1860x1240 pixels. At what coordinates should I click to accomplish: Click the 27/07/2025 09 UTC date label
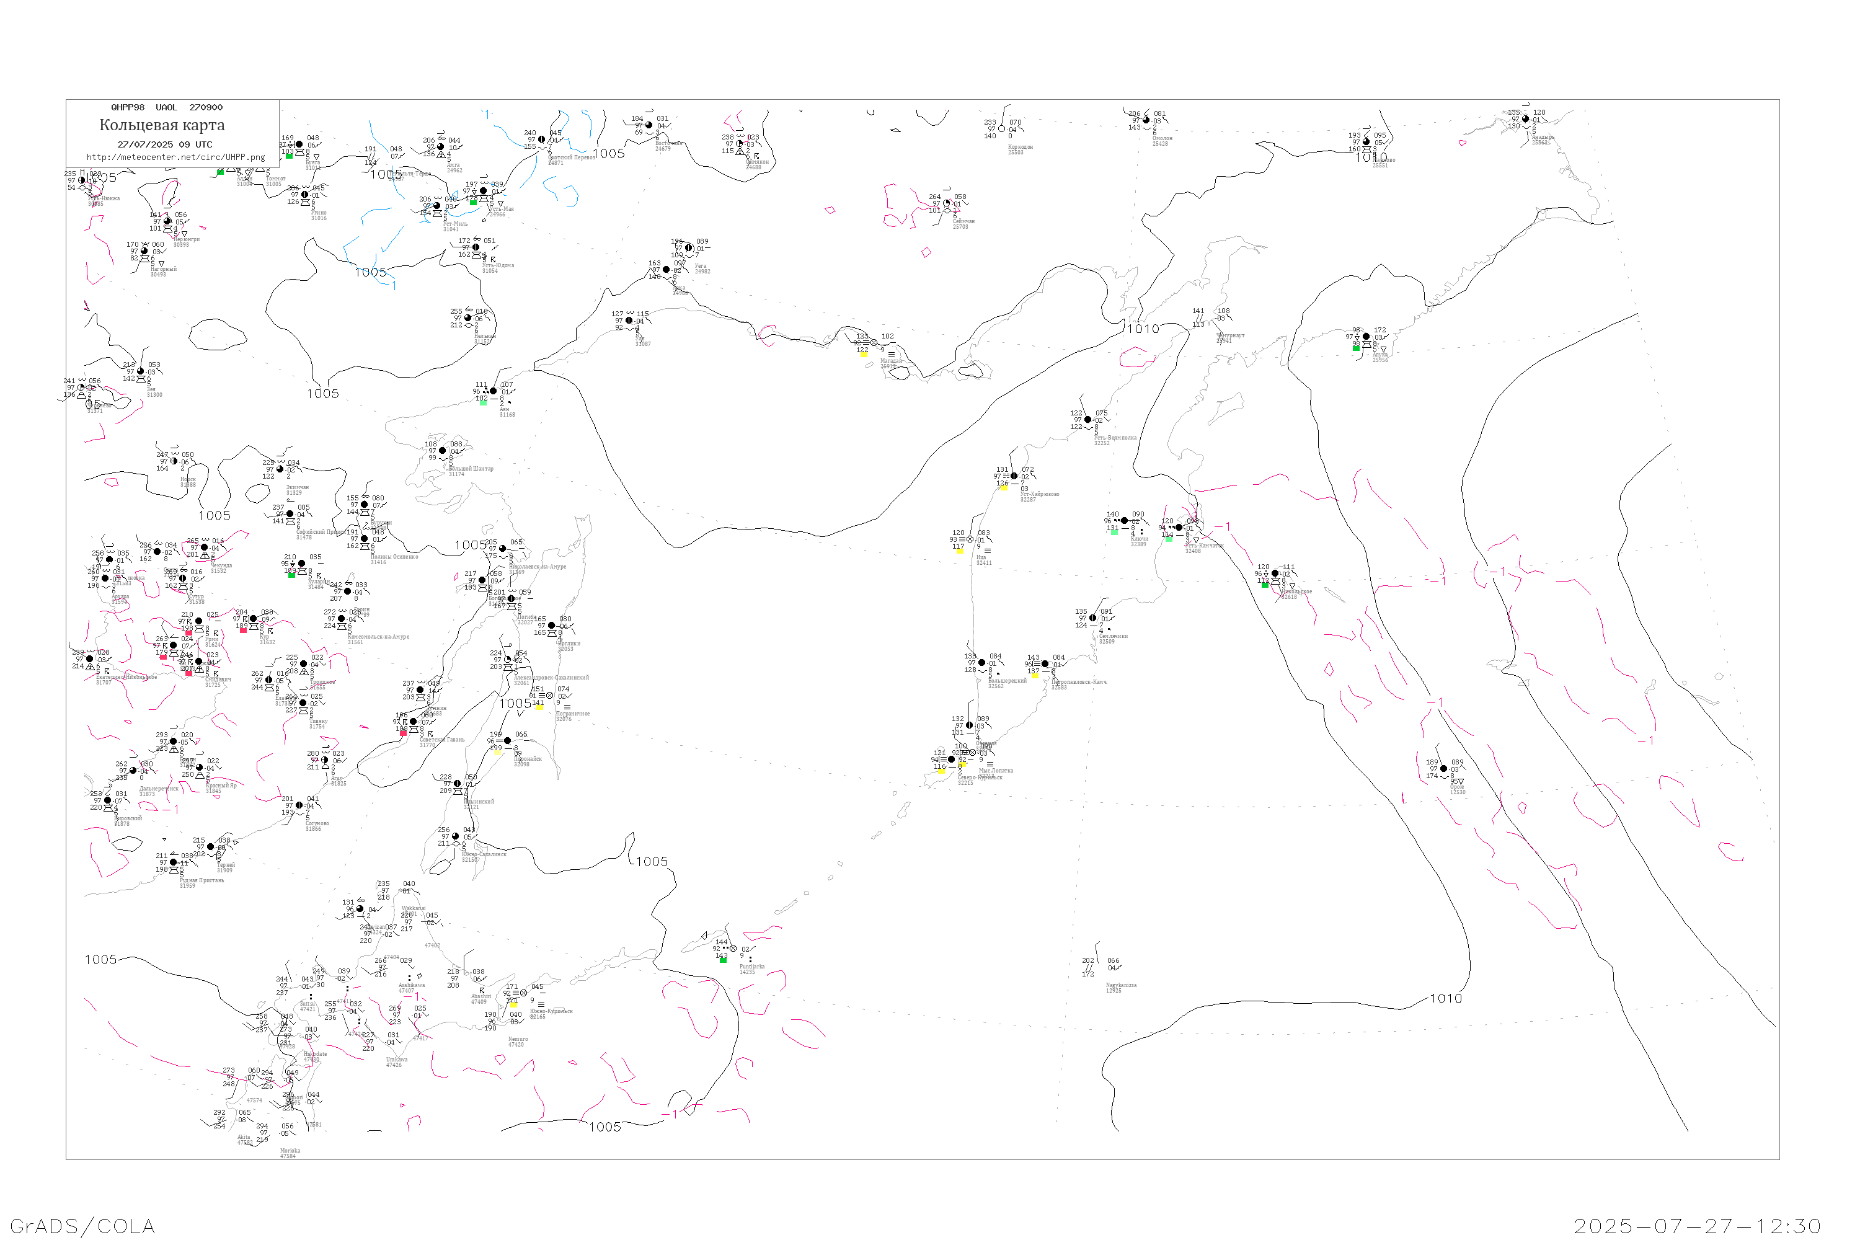(x=164, y=144)
